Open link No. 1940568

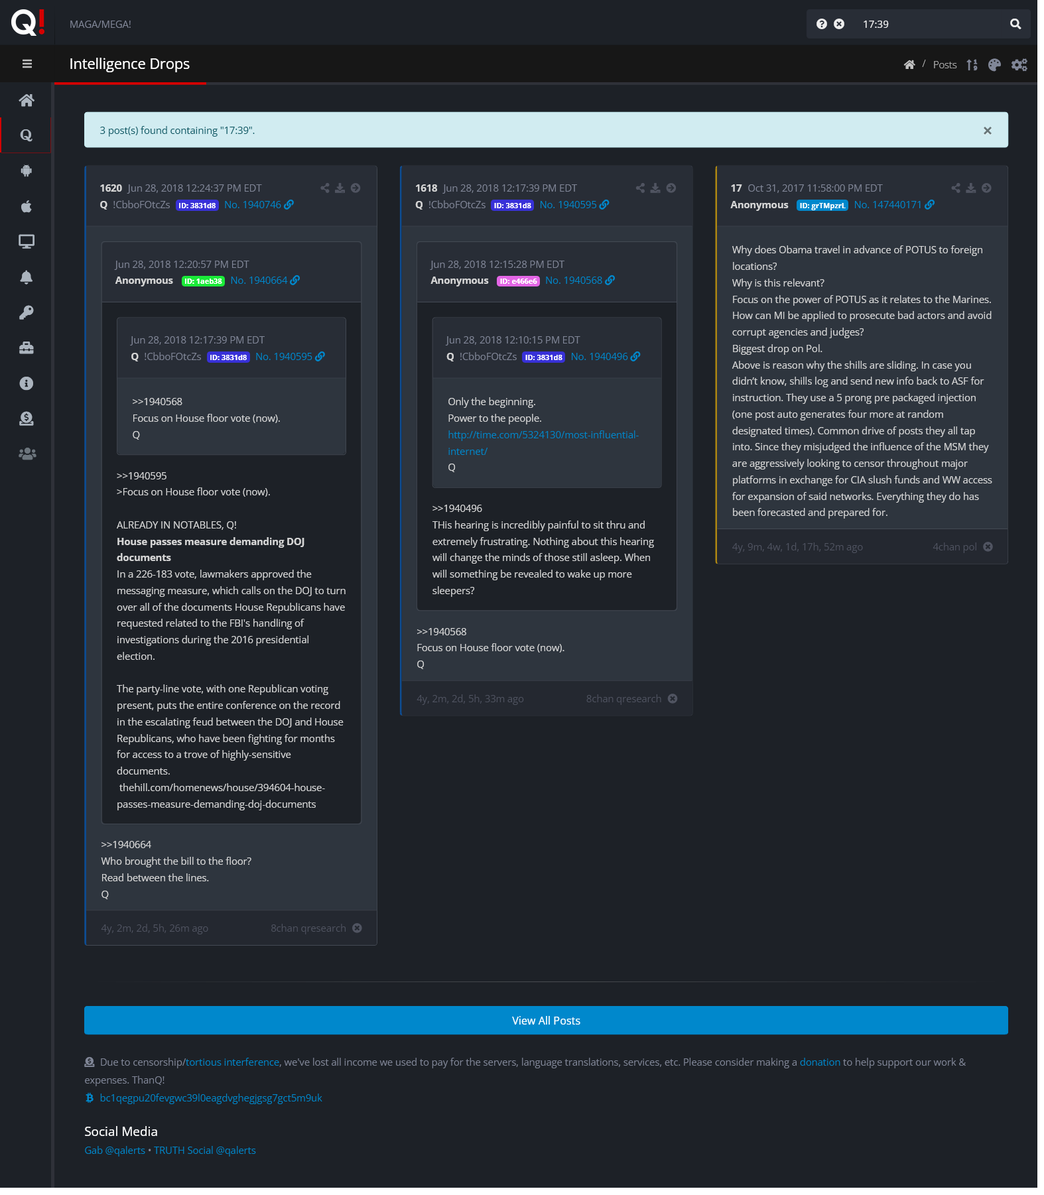(x=580, y=281)
